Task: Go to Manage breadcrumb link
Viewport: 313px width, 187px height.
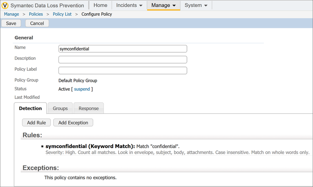Action: coord(11,14)
